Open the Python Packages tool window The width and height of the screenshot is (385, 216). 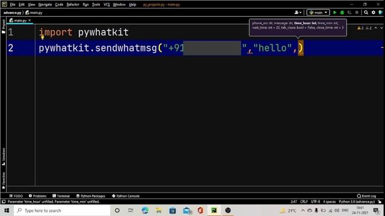(91, 196)
